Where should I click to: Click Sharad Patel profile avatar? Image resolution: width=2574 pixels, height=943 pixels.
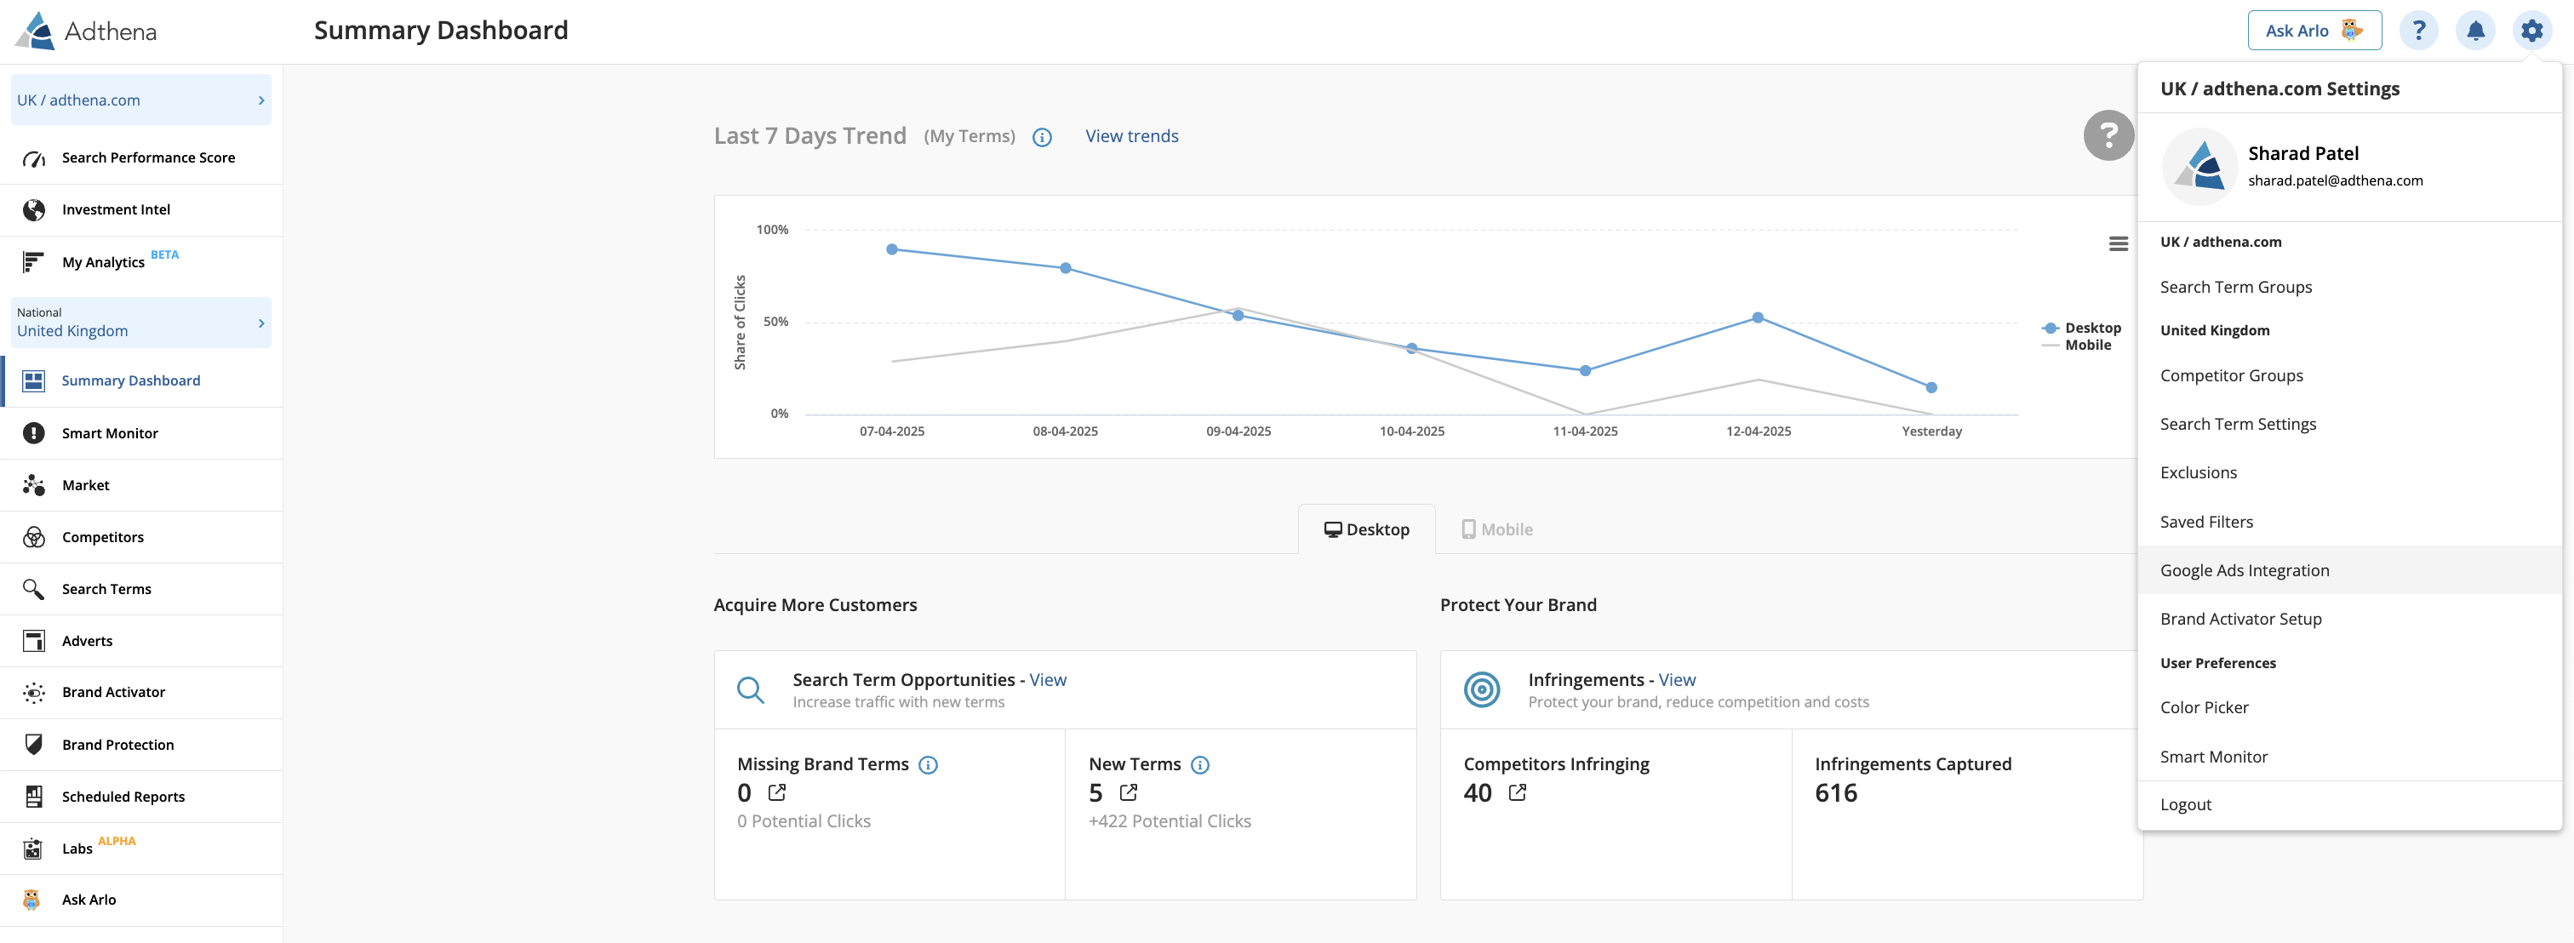tap(2199, 167)
